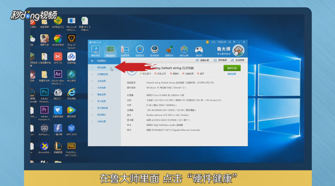The height and width of the screenshot is (186, 335).
Task: Open 新建文件夹 folder on desktop
Action: coord(44,76)
